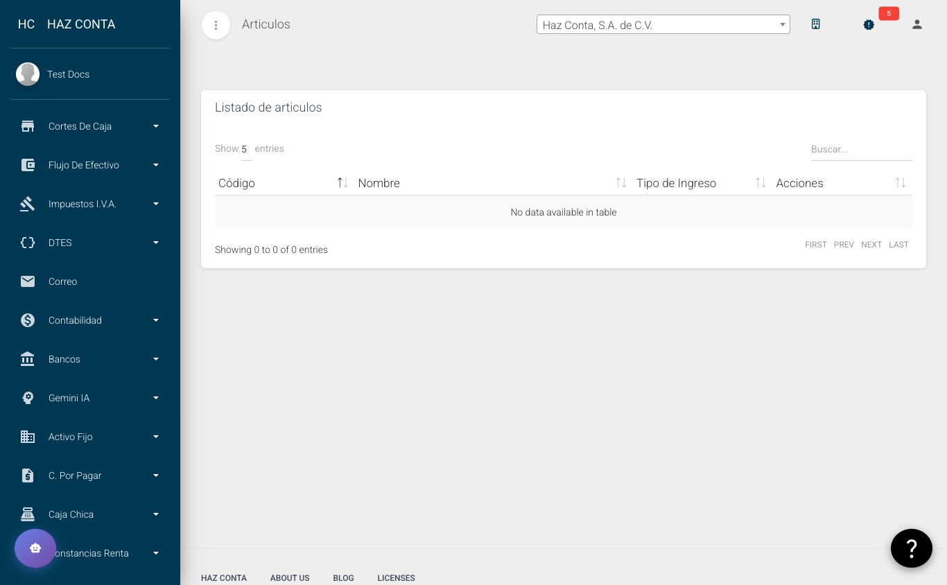Click the Gemini IA lightbulb icon
Viewport: 947px width, 585px height.
[x=28, y=398]
